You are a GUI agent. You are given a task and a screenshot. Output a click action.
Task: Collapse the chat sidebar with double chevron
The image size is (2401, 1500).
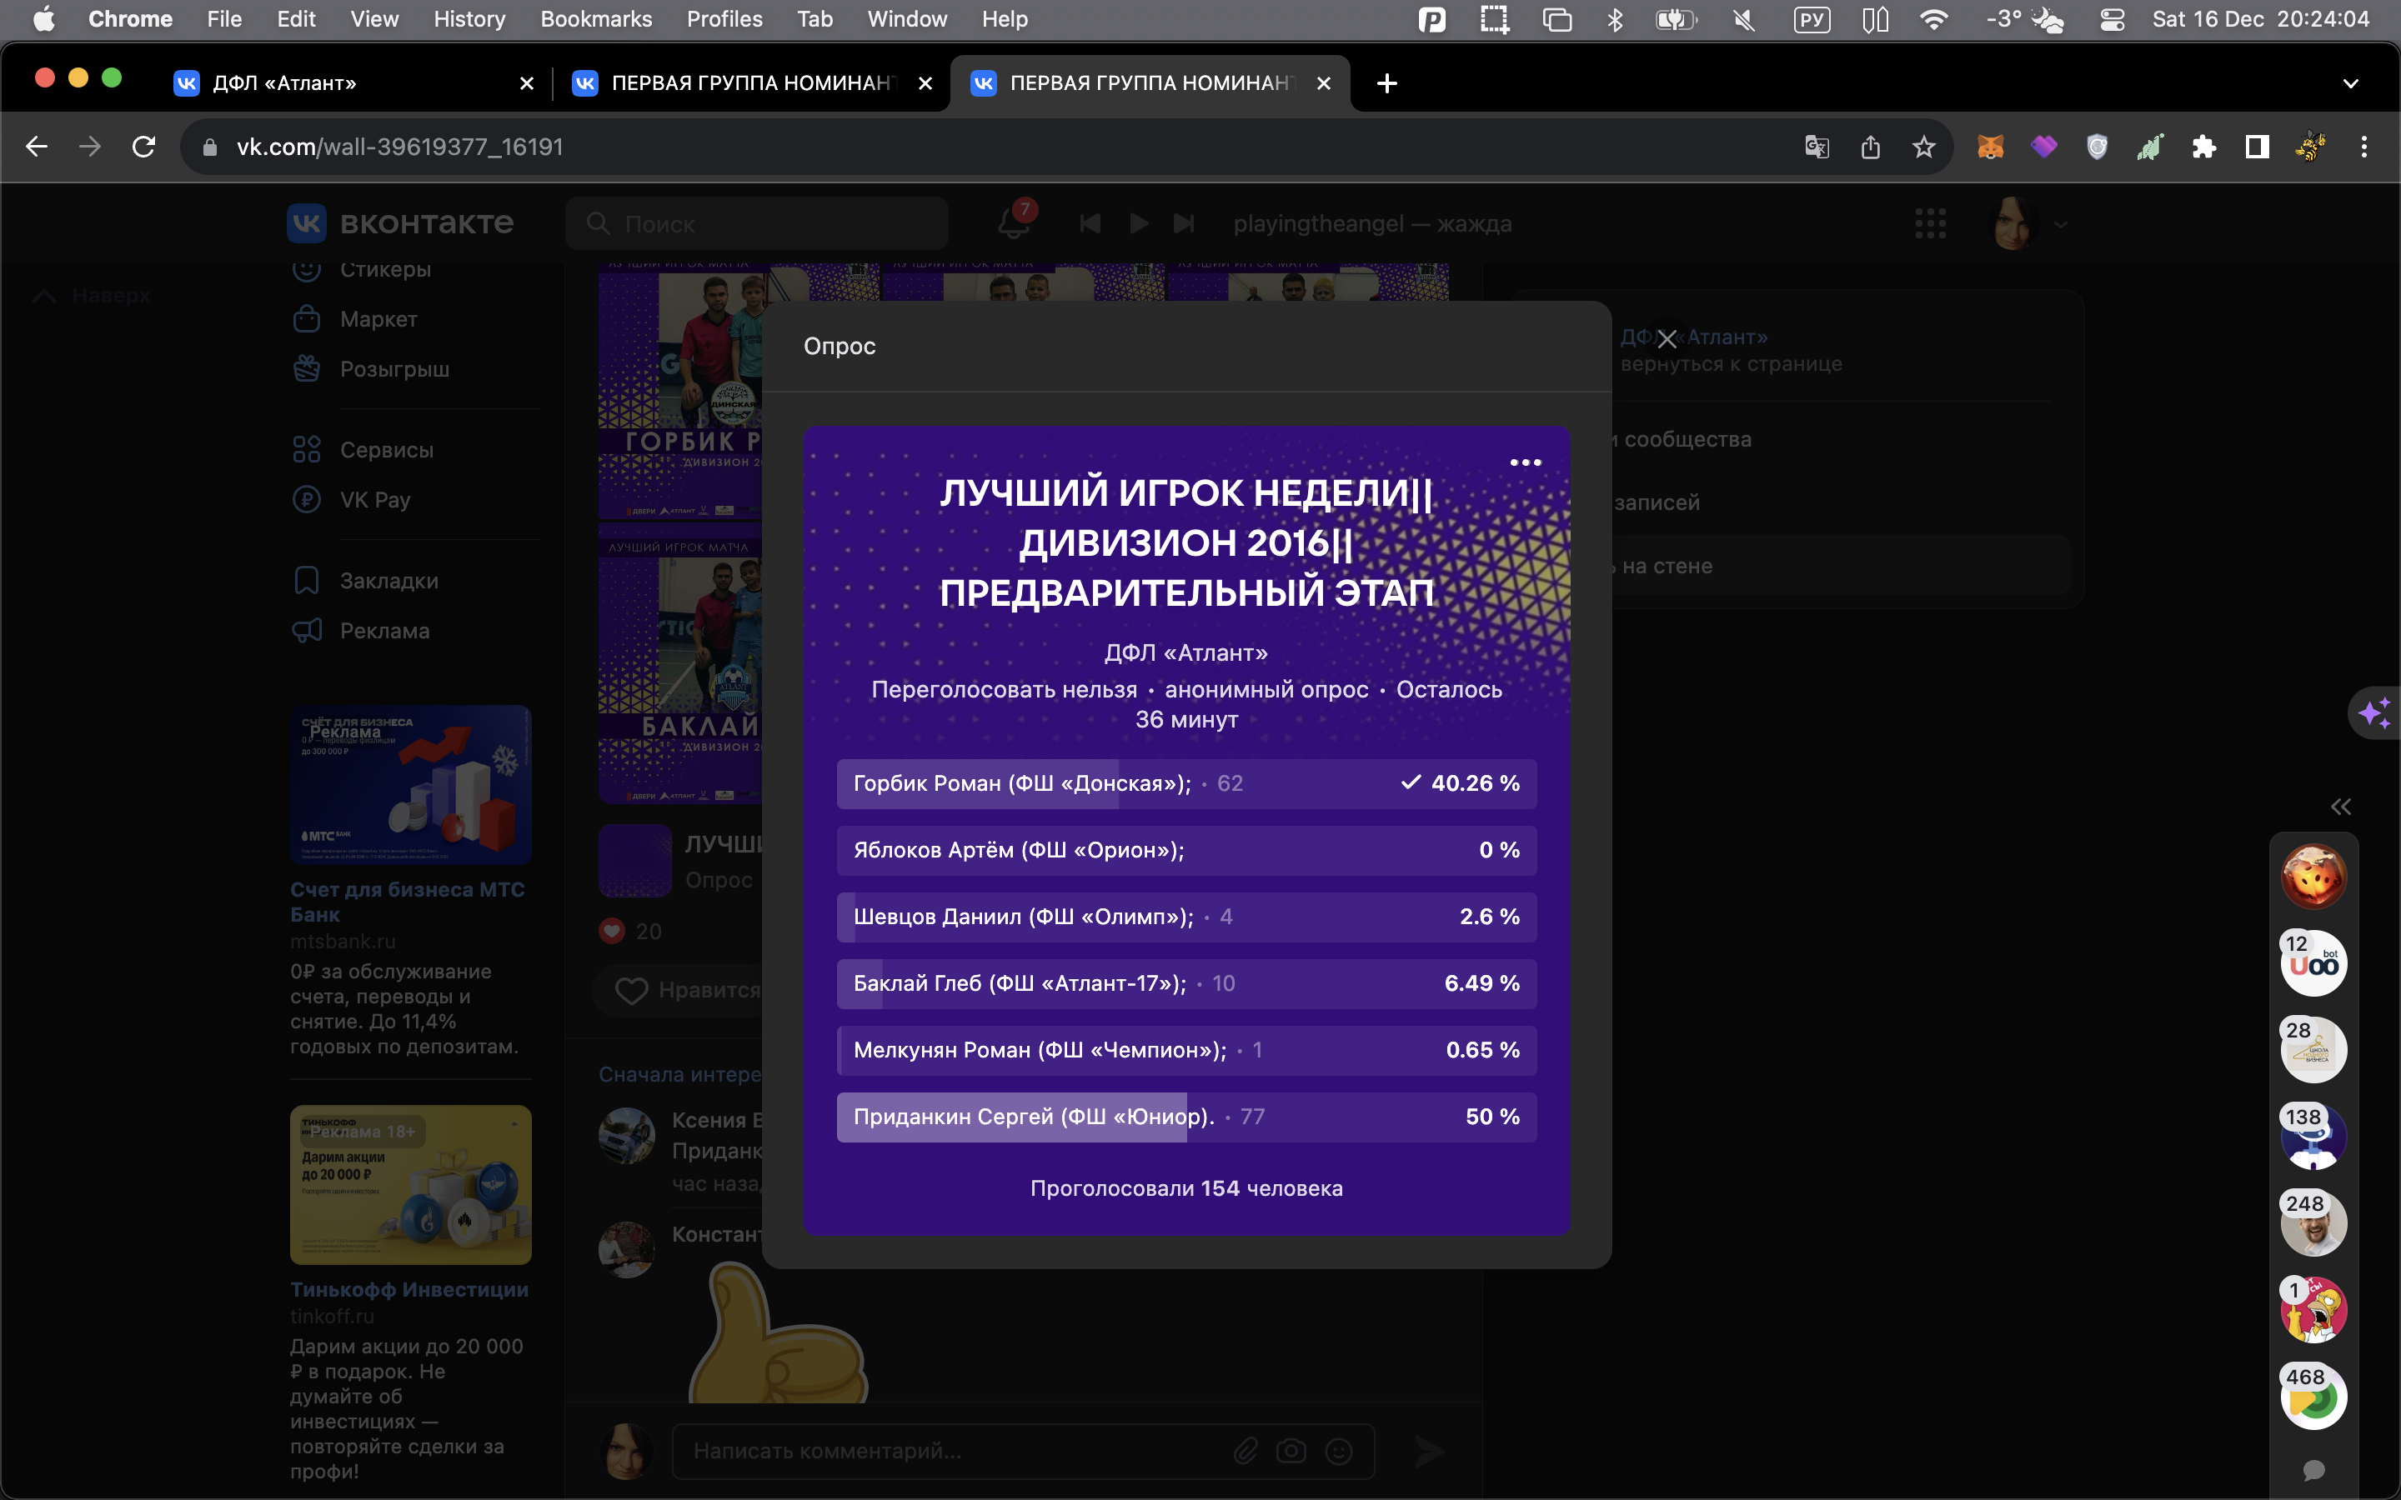(2342, 807)
